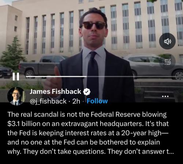183x164 pixels.
Task: Open profile via James Fishback display name
Action: (x=55, y=92)
